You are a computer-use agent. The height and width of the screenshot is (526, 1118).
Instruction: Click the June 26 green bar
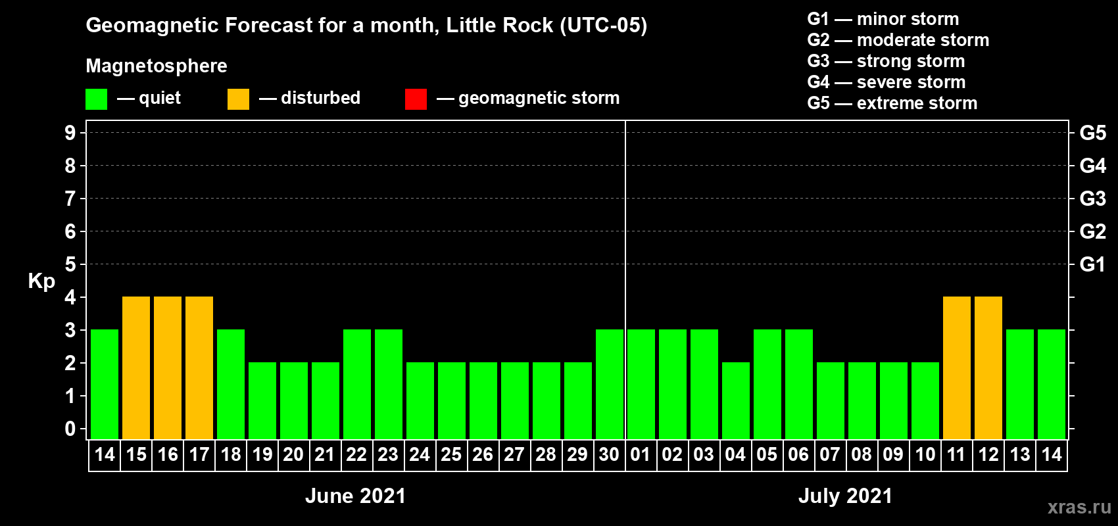tap(483, 400)
